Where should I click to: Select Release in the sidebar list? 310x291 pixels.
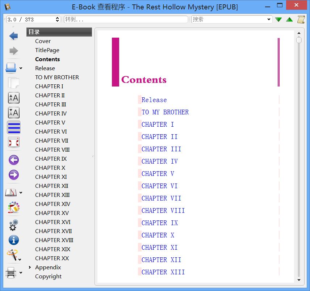coord(45,68)
